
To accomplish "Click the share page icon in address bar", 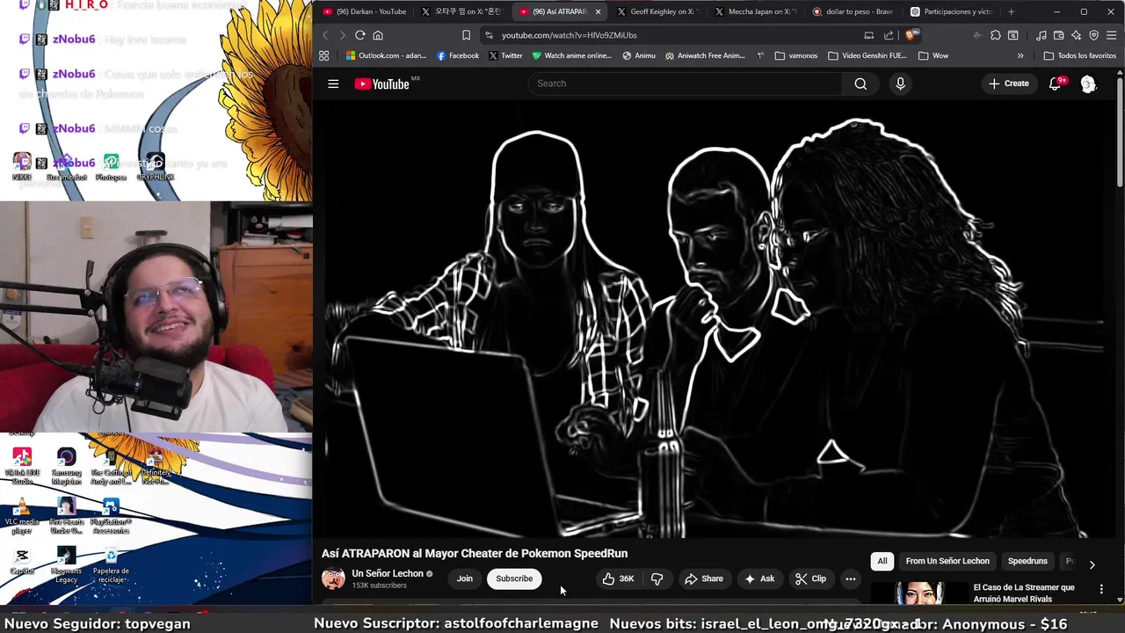I will tap(889, 35).
